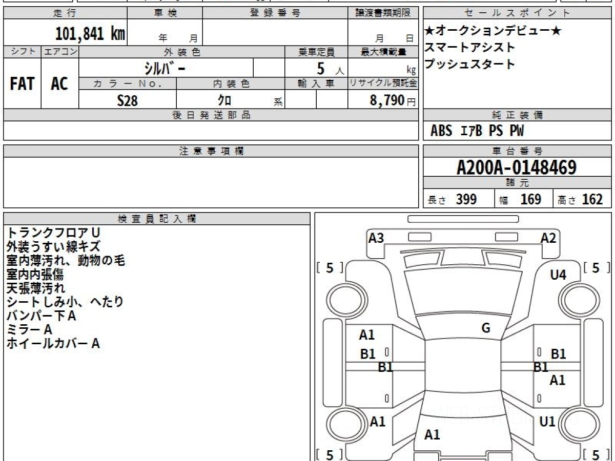Click the A3 damage mark on car diagram

[376, 238]
